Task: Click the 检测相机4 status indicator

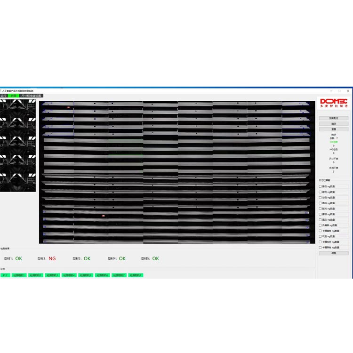Action: click(x=69, y=275)
